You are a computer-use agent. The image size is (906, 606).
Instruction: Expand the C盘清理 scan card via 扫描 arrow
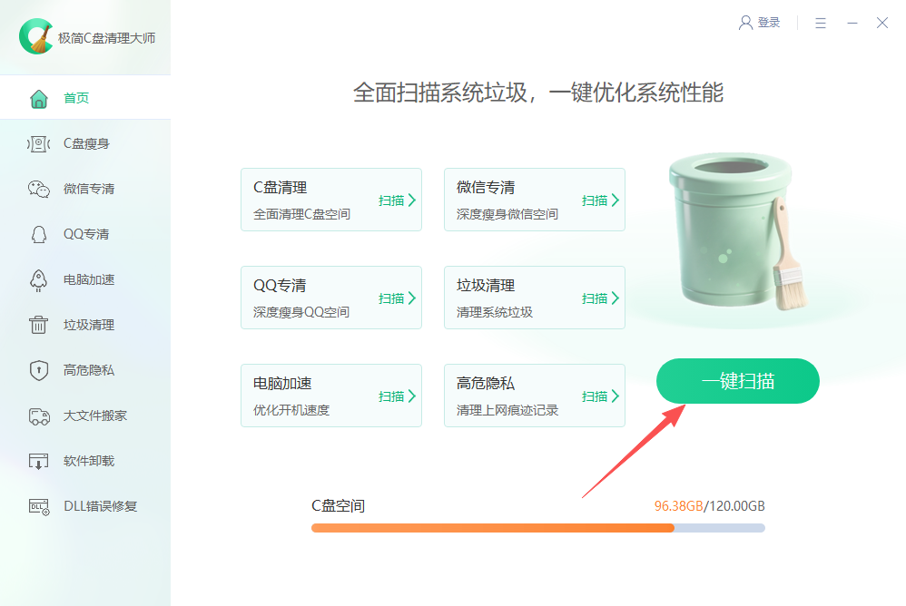[x=396, y=200]
